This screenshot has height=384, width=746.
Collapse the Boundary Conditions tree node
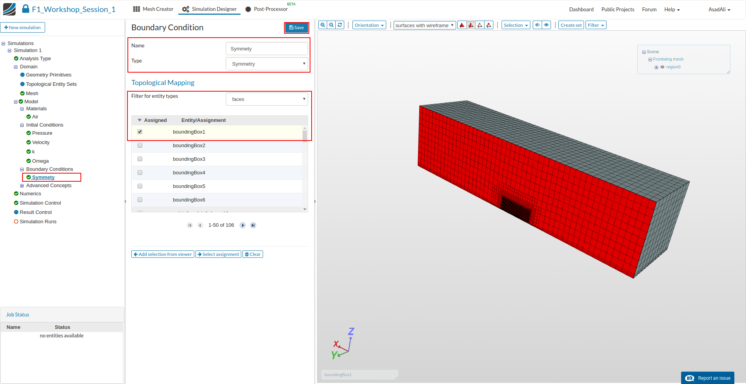pyautogui.click(x=22, y=170)
